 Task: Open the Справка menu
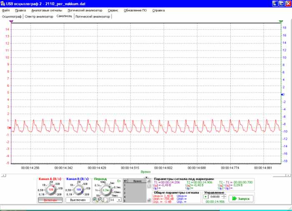159,10
